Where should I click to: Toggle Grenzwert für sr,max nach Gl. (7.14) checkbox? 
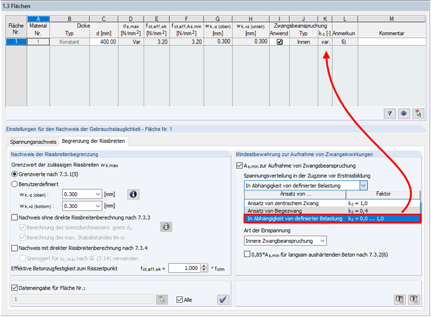[x=23, y=259]
